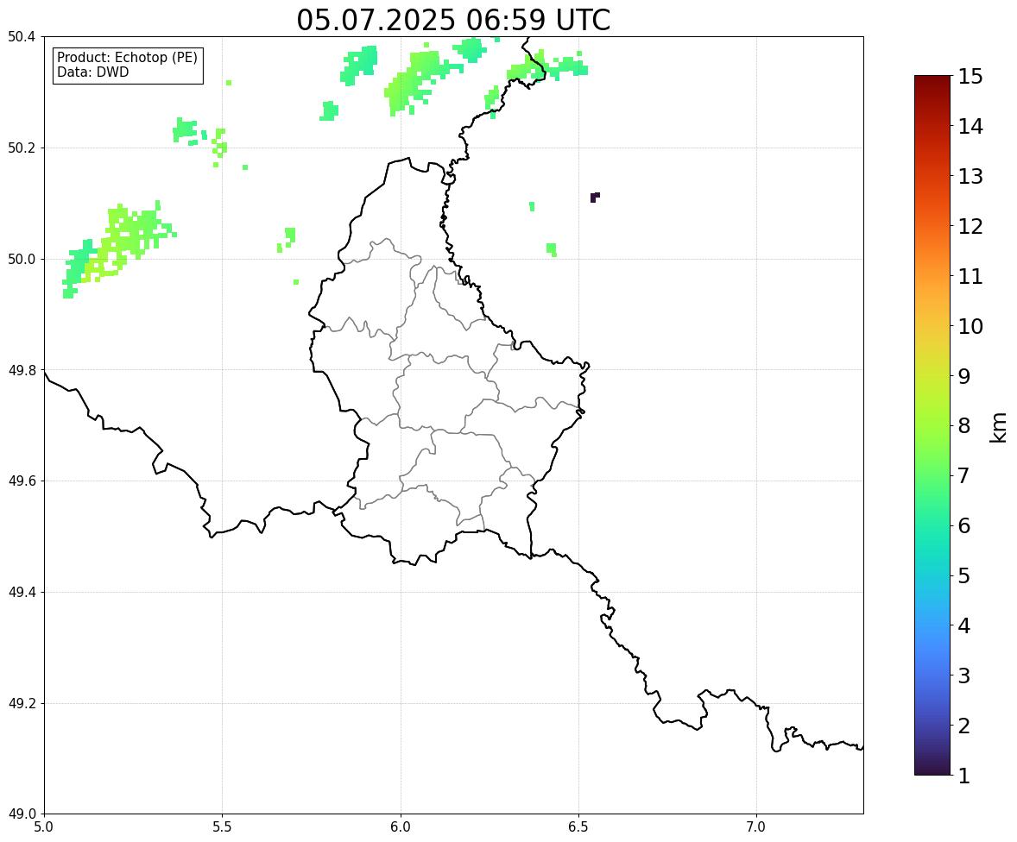This screenshot has height=842, width=1017.
Task: Click the colorbar unit label 'km'
Action: pos(999,426)
